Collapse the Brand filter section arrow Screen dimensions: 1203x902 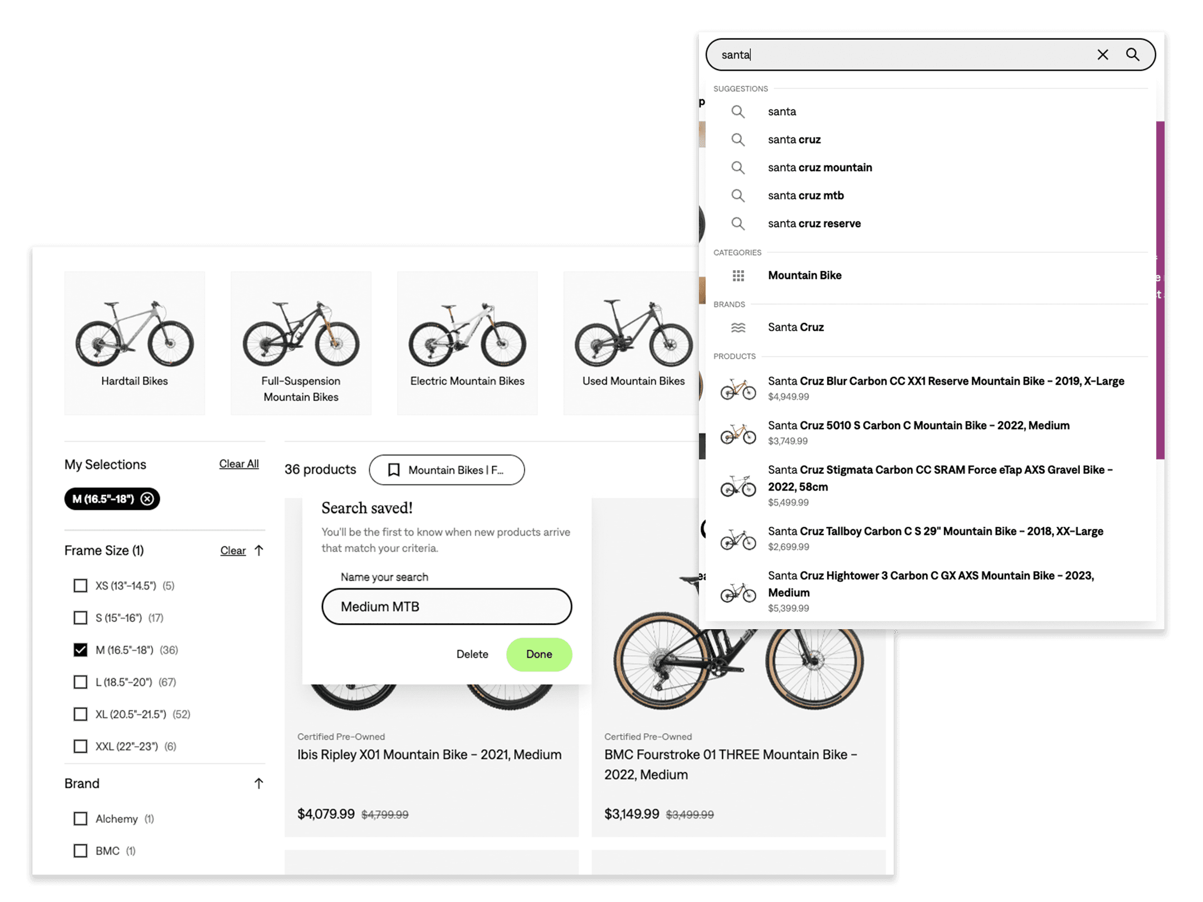point(258,783)
